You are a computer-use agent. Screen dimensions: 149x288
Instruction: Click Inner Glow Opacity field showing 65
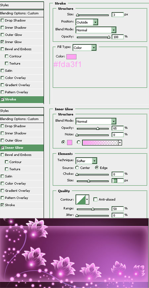[118, 128]
